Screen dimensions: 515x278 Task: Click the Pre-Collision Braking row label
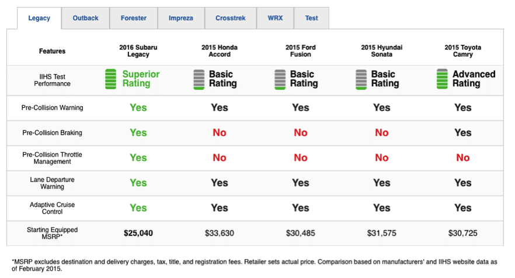point(52,133)
